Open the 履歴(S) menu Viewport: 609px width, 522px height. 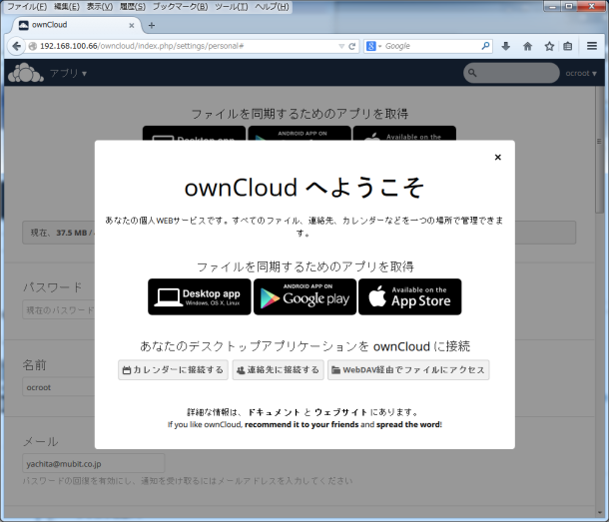click(x=133, y=7)
